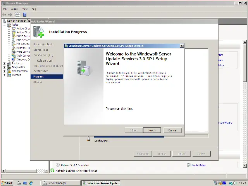Open the View menu
The image size is (248, 186).
(x=25, y=9)
